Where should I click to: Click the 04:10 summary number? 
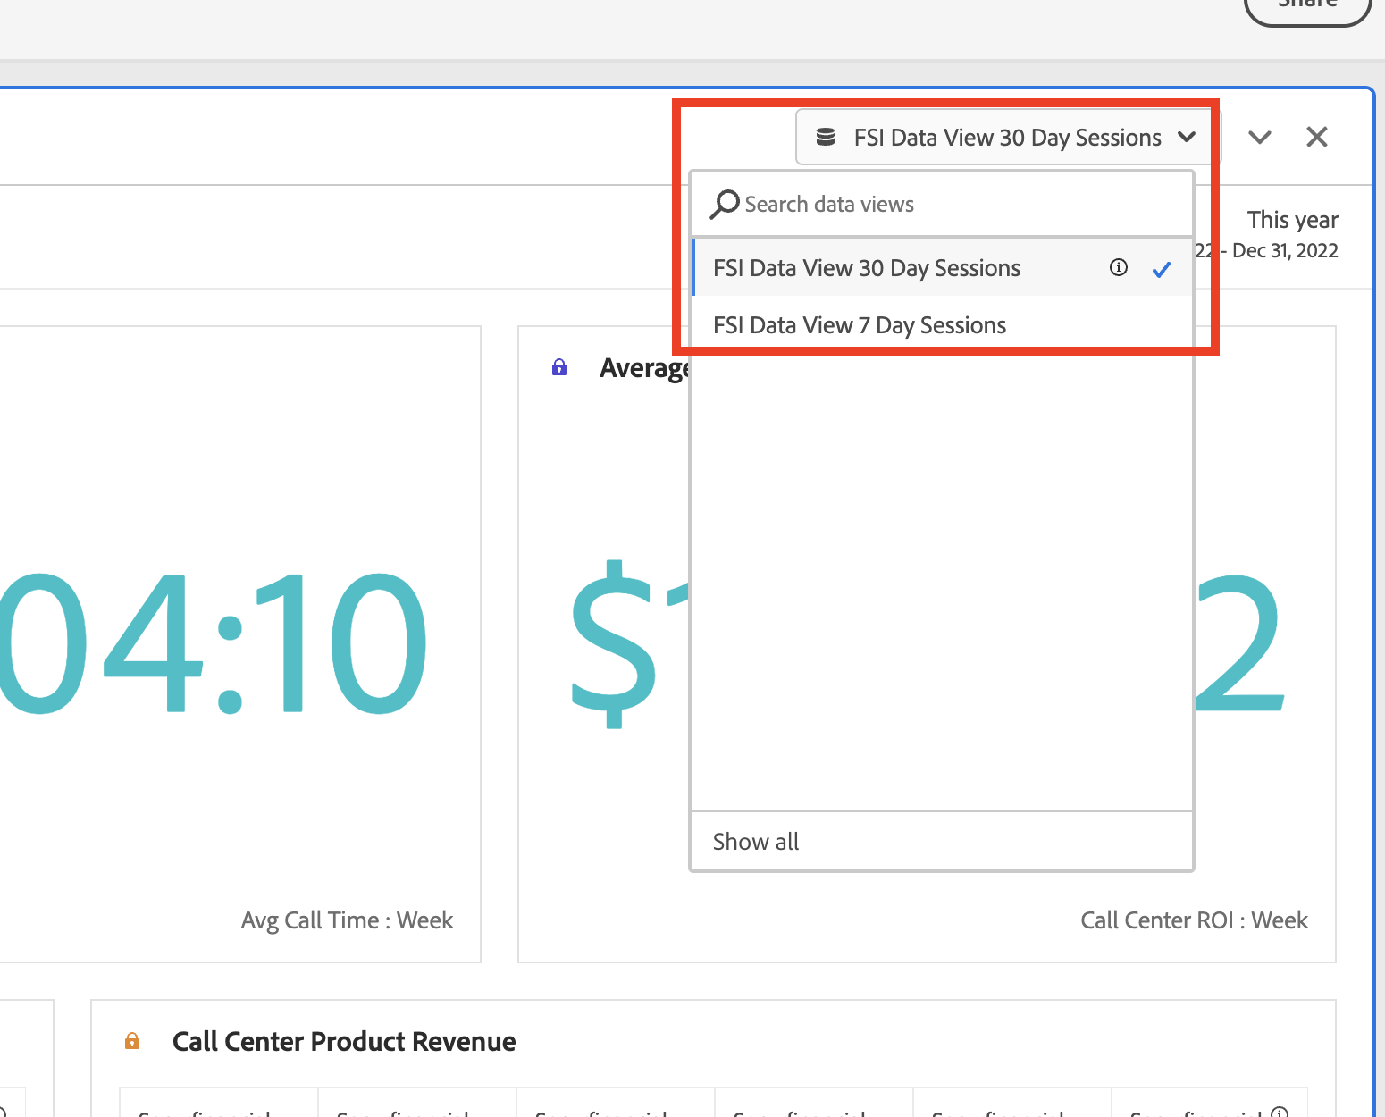[214, 643]
